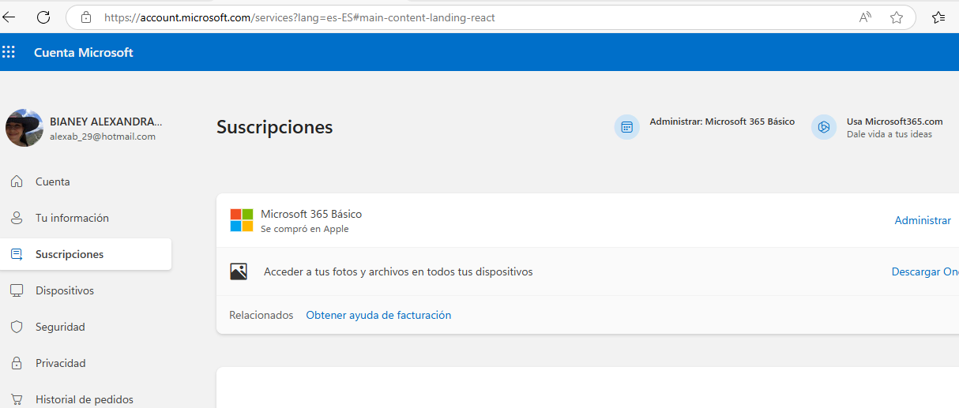Screen dimensions: 959x408
Task: Click the Microsoft365.com Copilot icon
Action: tap(824, 127)
